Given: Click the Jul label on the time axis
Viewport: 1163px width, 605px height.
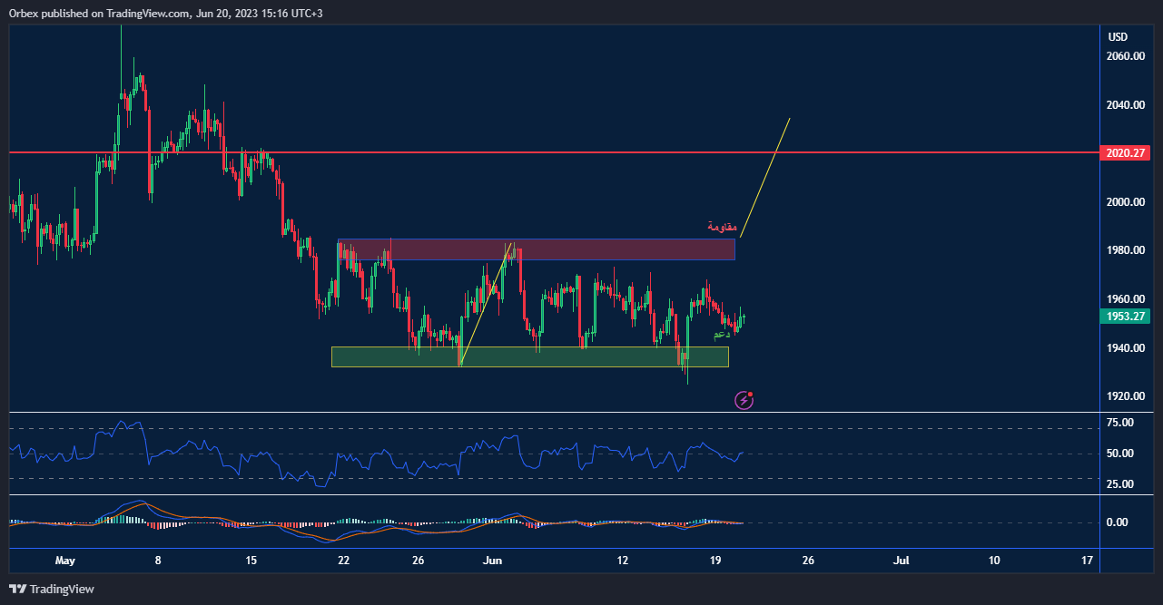Looking at the screenshot, I should click(901, 561).
